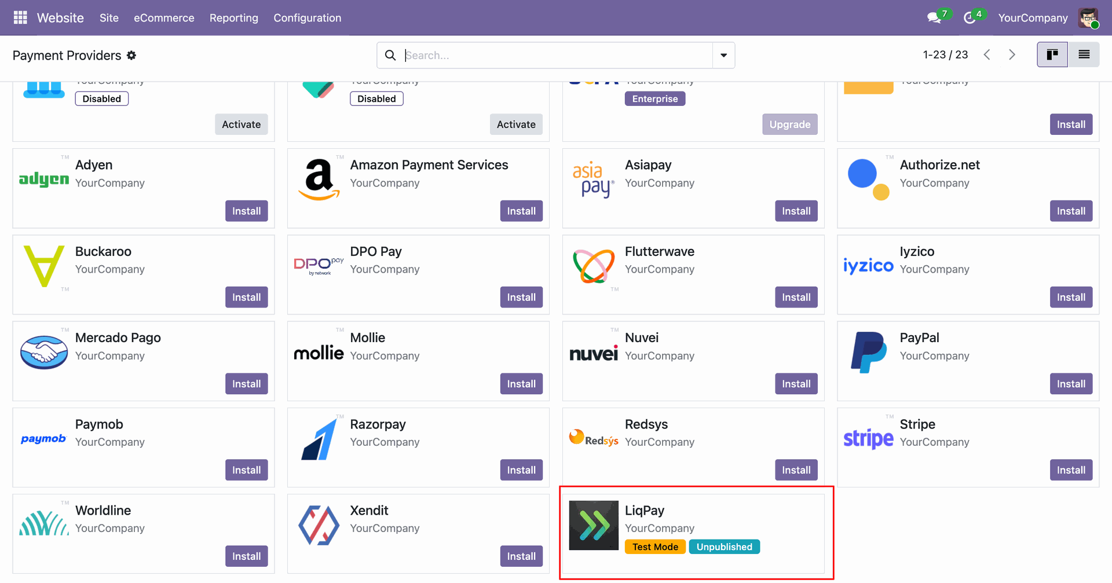Open the eCommerce menu
The image size is (1112, 583).
(x=164, y=18)
